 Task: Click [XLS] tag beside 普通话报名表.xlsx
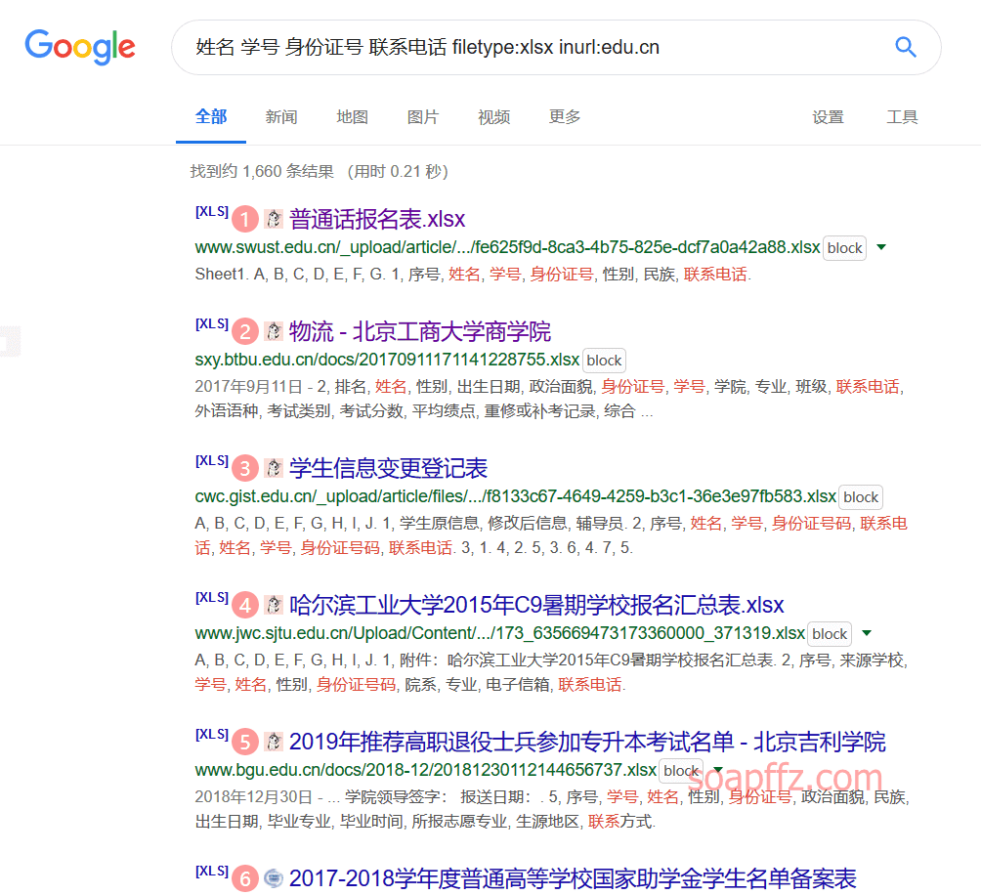point(211,211)
